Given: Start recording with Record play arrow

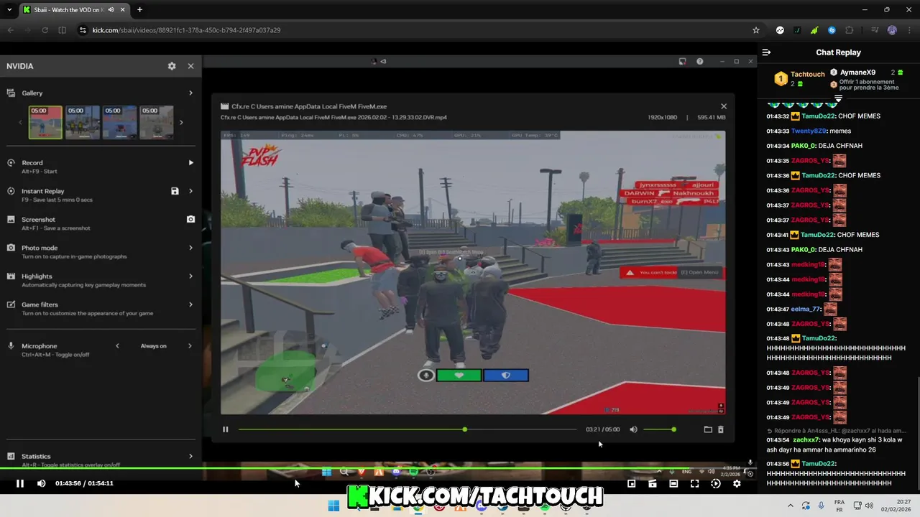Looking at the screenshot, I should point(190,163).
